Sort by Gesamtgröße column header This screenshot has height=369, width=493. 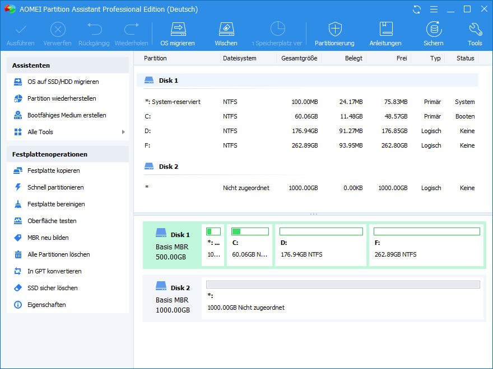[299, 58]
